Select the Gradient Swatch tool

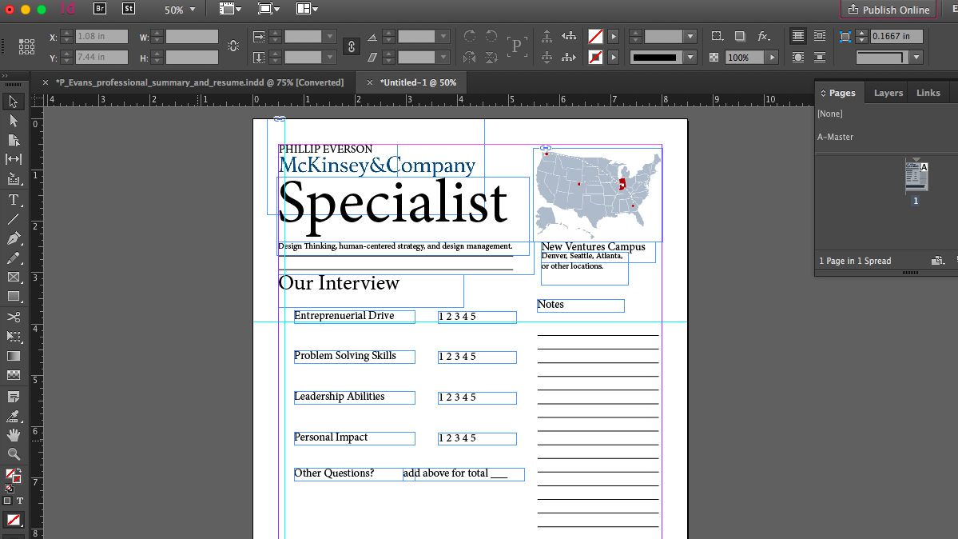pos(13,356)
